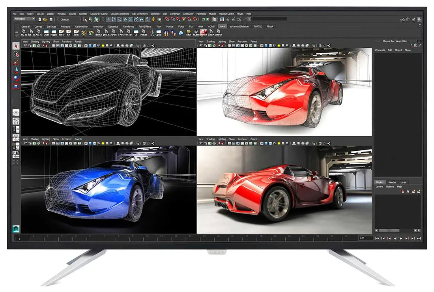This screenshot has width=434, height=292.
Task: Click the Hgph shelf button
Action: point(54,33)
